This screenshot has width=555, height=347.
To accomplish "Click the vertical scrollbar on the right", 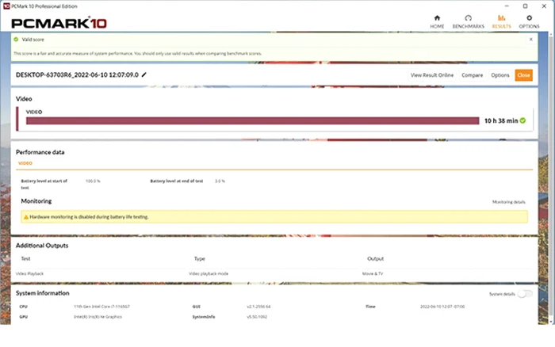I will coord(551,177).
